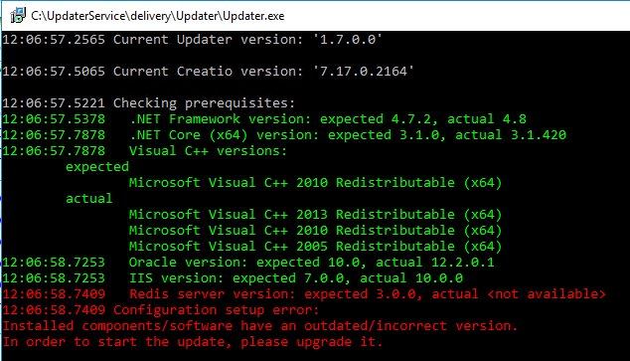This screenshot has height=361, width=630.
Task: Click the 'Configuration setup error:' line
Action: (x=161, y=310)
